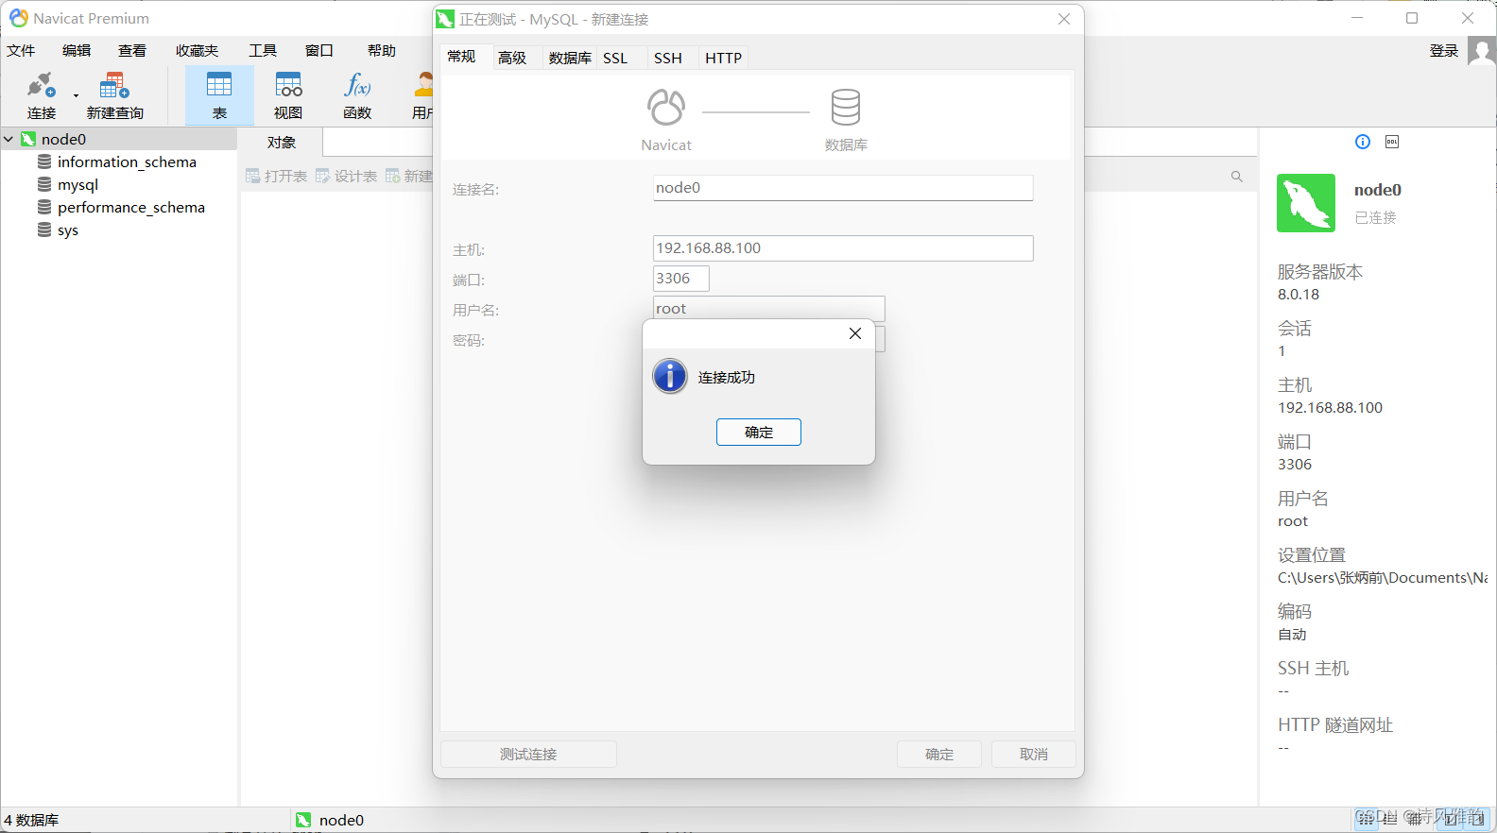Click the Connection Name field containing node0

[x=843, y=188]
